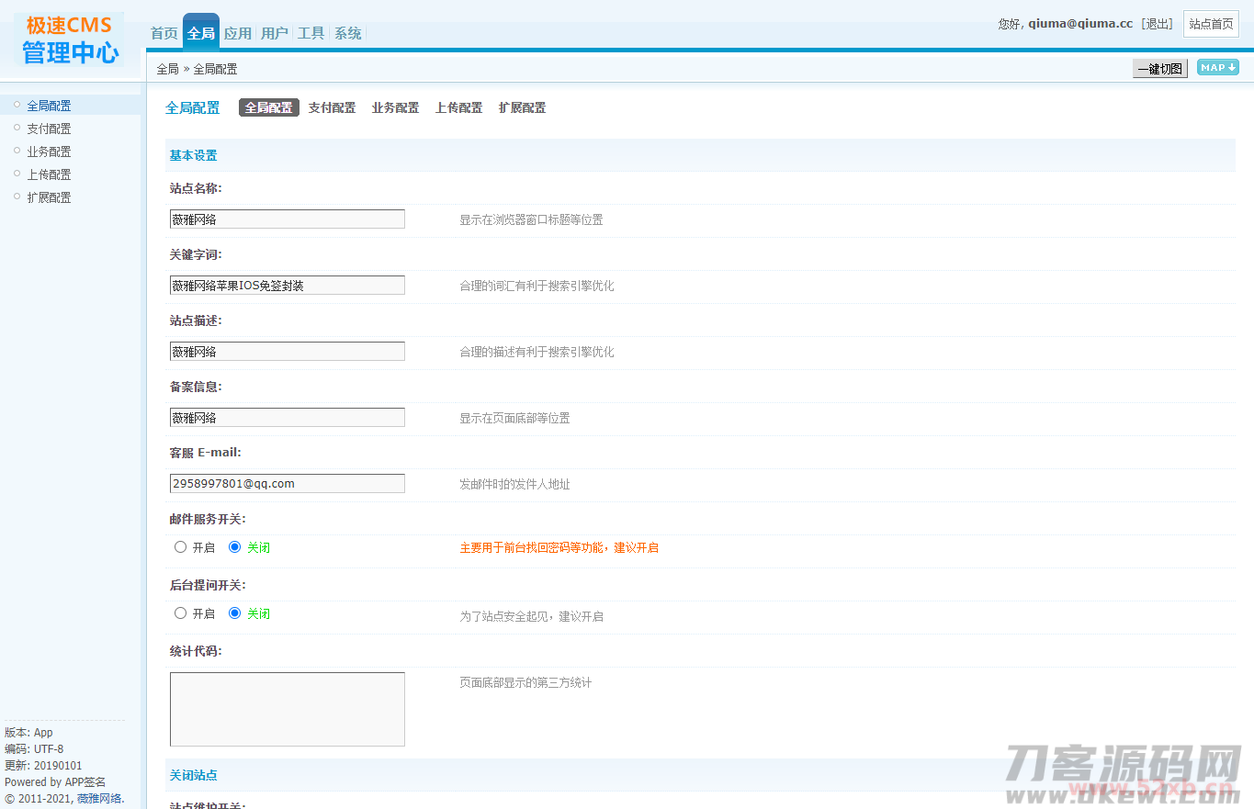Focus the 统计代码 text area

(287, 709)
